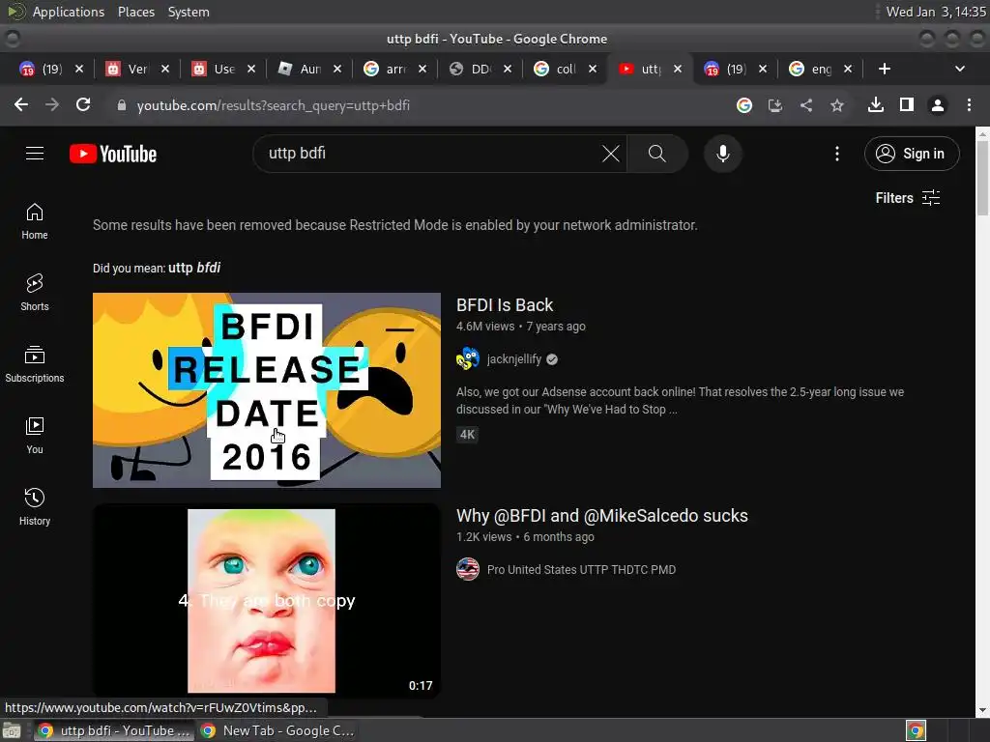Open the YouTube hamburger guide menu
Screen dimensions: 990x742
point(35,154)
